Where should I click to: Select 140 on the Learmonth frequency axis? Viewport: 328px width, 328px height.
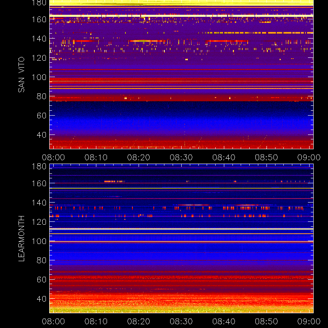tap(39, 203)
